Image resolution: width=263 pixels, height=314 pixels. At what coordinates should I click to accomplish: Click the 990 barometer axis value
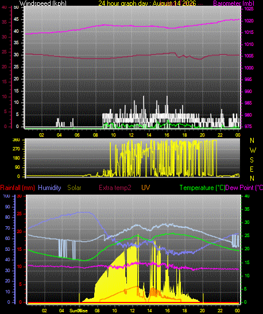(x=248, y=91)
